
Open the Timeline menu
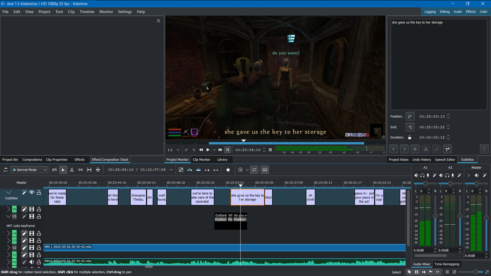87,11
